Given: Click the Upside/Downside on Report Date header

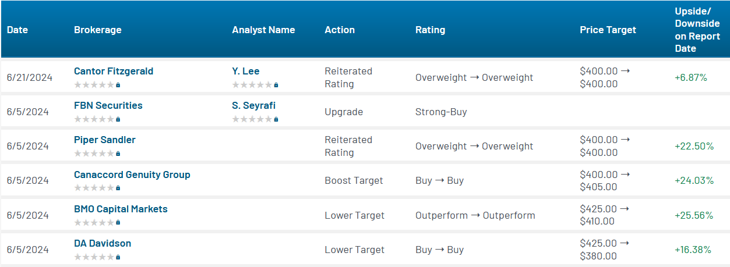Looking at the screenshot, I should coord(697,30).
